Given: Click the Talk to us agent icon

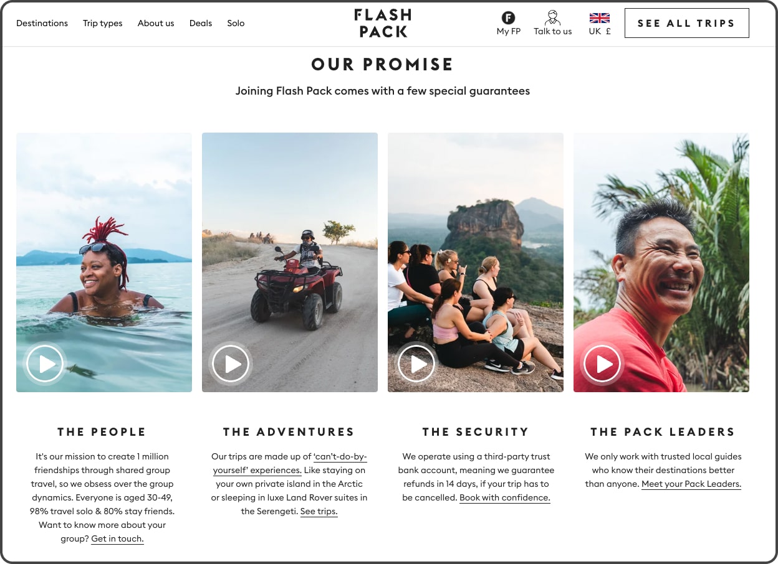Looking at the screenshot, I should tap(552, 17).
